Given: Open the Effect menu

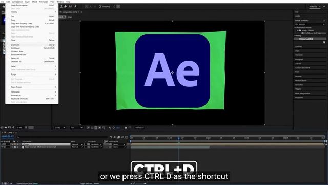Looking at the screenshot, I should (x=34, y=2).
